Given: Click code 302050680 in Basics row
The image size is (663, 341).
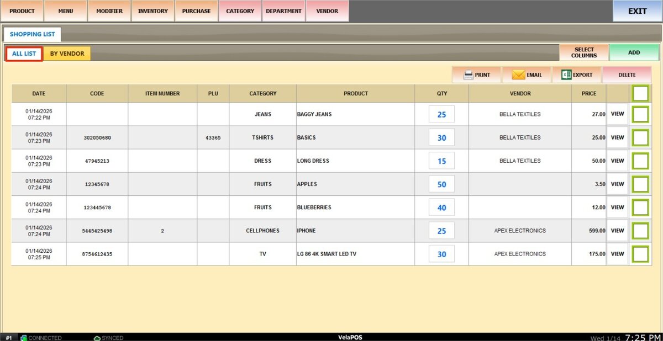Looking at the screenshot, I should click(x=97, y=137).
